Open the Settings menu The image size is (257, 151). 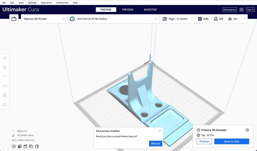(x=32, y=3)
